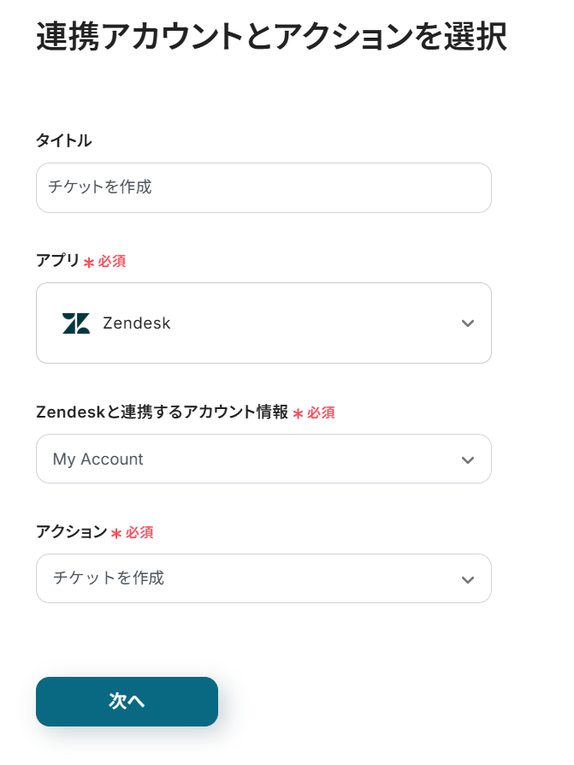Click the アクション field label
The width and height of the screenshot is (574, 765).
pos(72,532)
